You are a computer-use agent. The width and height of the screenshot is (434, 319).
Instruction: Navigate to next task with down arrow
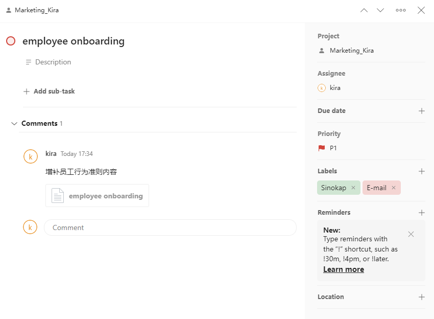(x=380, y=10)
